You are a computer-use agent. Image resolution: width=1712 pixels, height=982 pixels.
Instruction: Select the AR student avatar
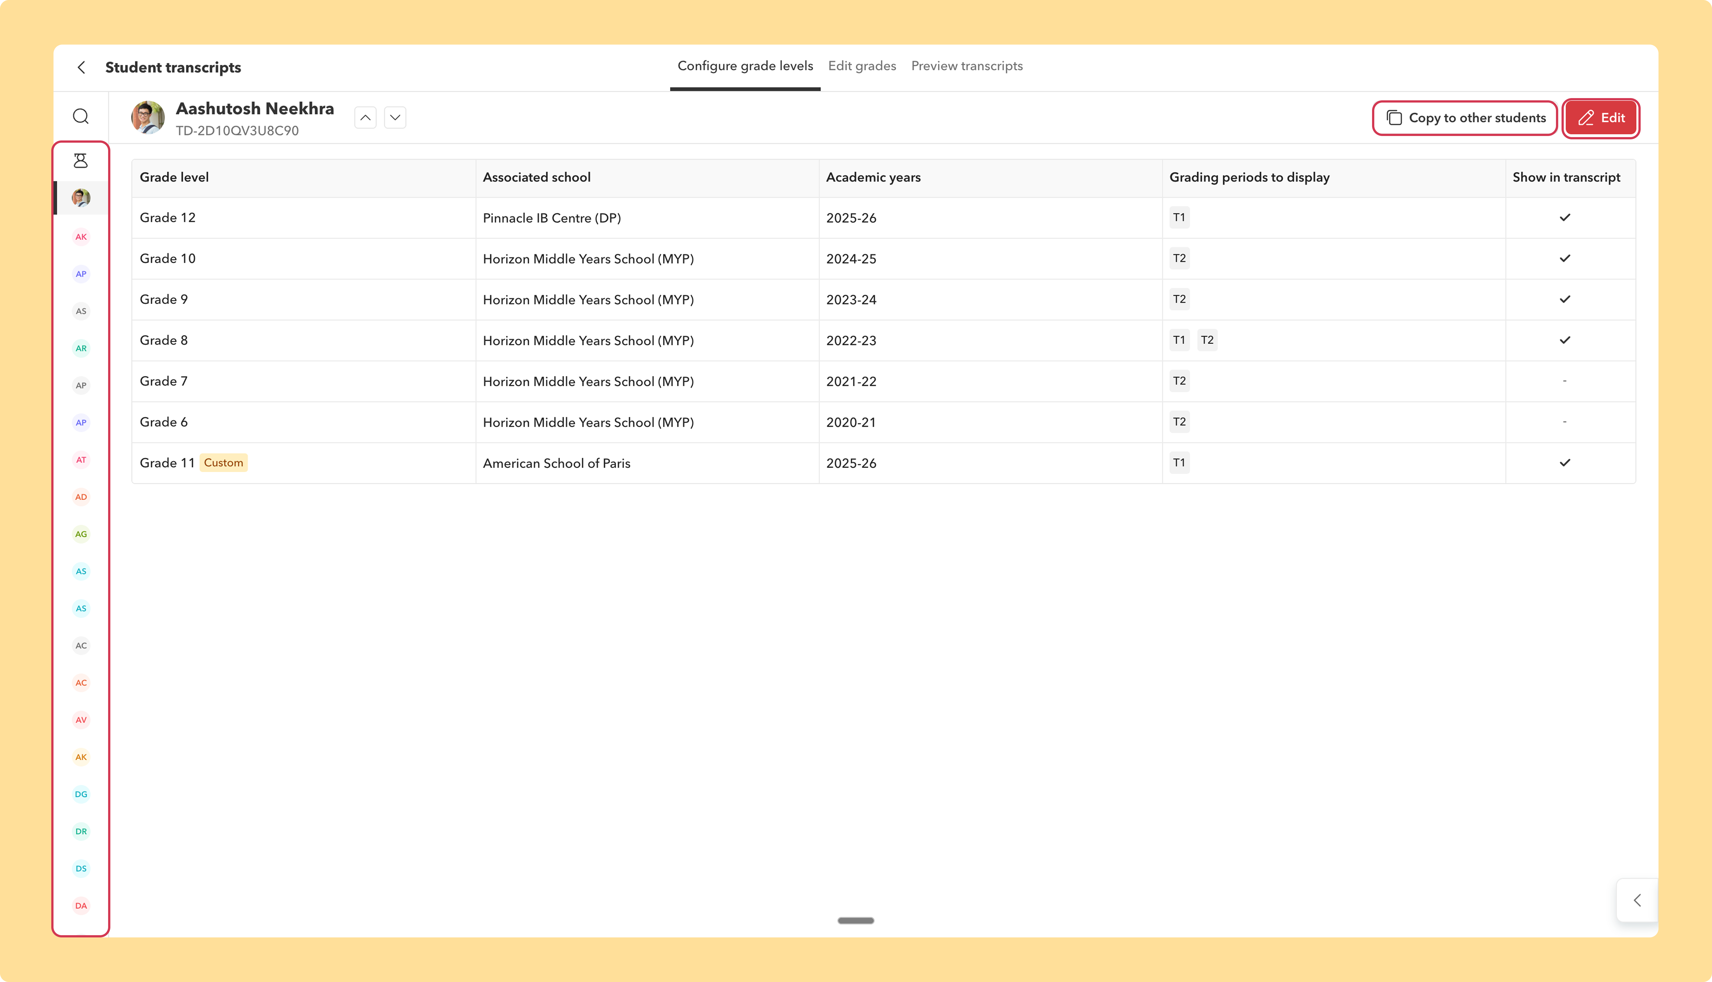(x=81, y=348)
